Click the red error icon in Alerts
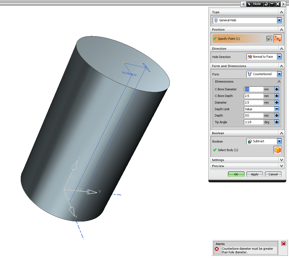The height and width of the screenshot is (258, 289). [x=217, y=249]
